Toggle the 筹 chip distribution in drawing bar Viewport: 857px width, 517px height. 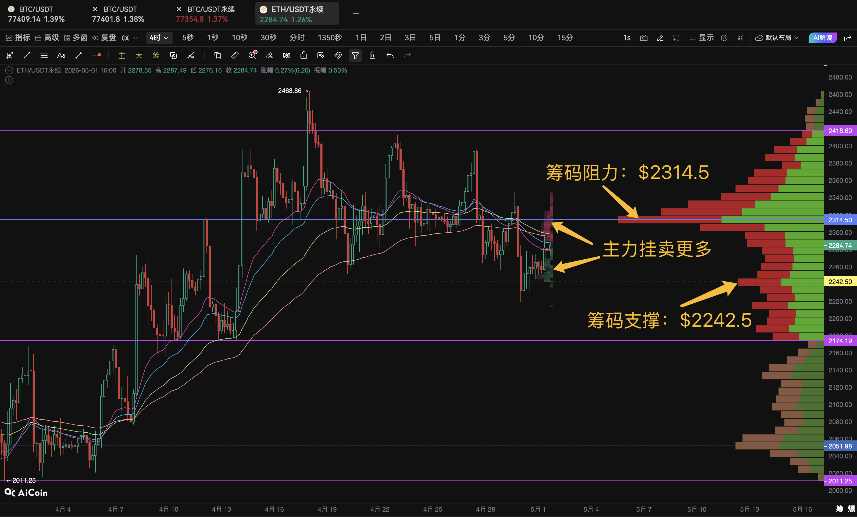(x=156, y=55)
